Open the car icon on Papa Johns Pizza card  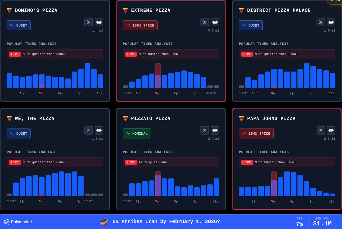331,130
